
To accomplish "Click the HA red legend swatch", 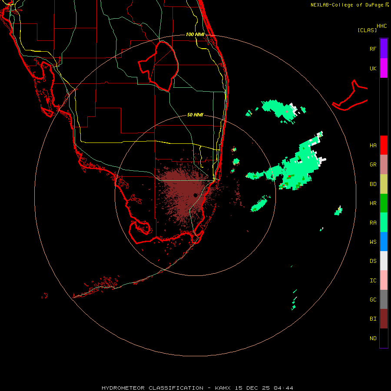I will 384,145.
